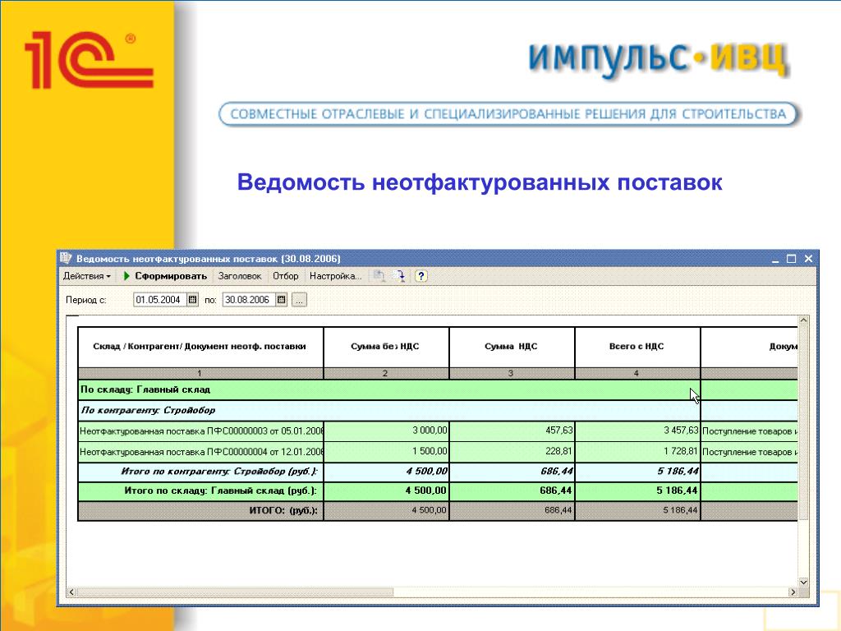Image resolution: width=841 pixels, height=631 pixels.
Task: Toggle the Заголовок toolbar option
Action: point(240,276)
